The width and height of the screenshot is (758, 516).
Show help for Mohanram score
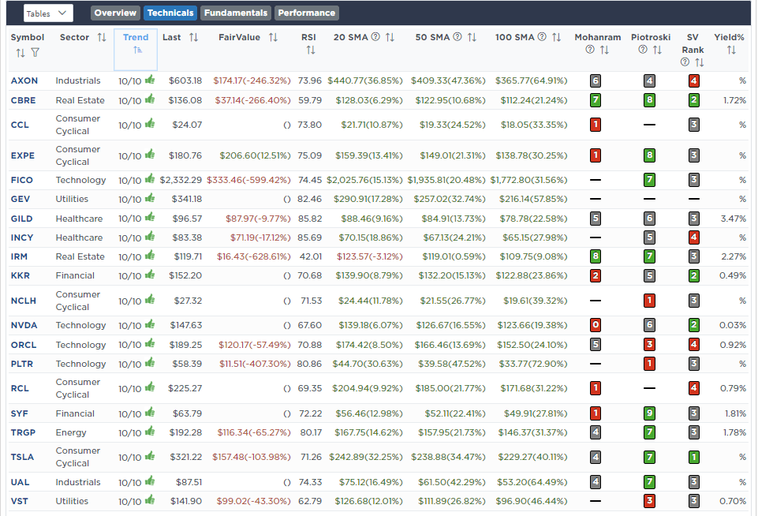pos(590,50)
